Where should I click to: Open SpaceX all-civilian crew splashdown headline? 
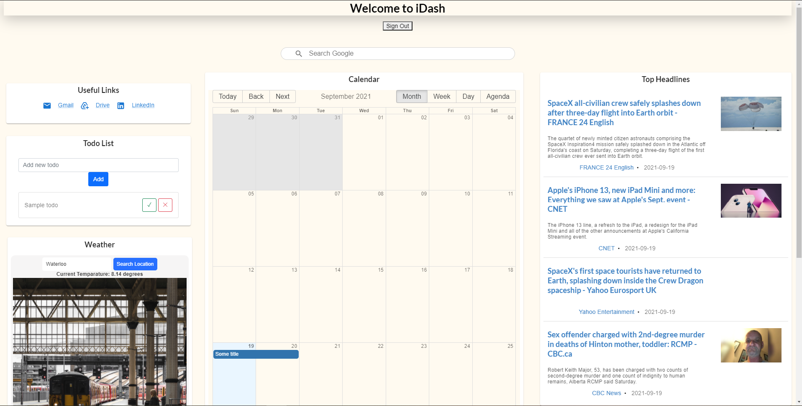tap(624, 113)
